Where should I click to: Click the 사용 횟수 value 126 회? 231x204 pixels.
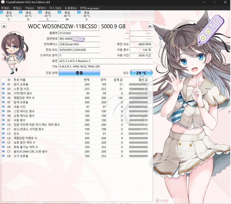(x=141, y=50)
